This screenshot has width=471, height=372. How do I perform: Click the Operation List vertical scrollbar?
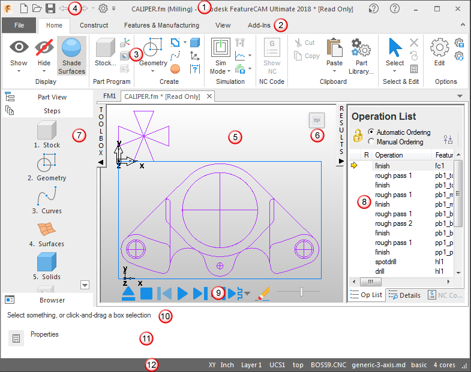click(458, 193)
